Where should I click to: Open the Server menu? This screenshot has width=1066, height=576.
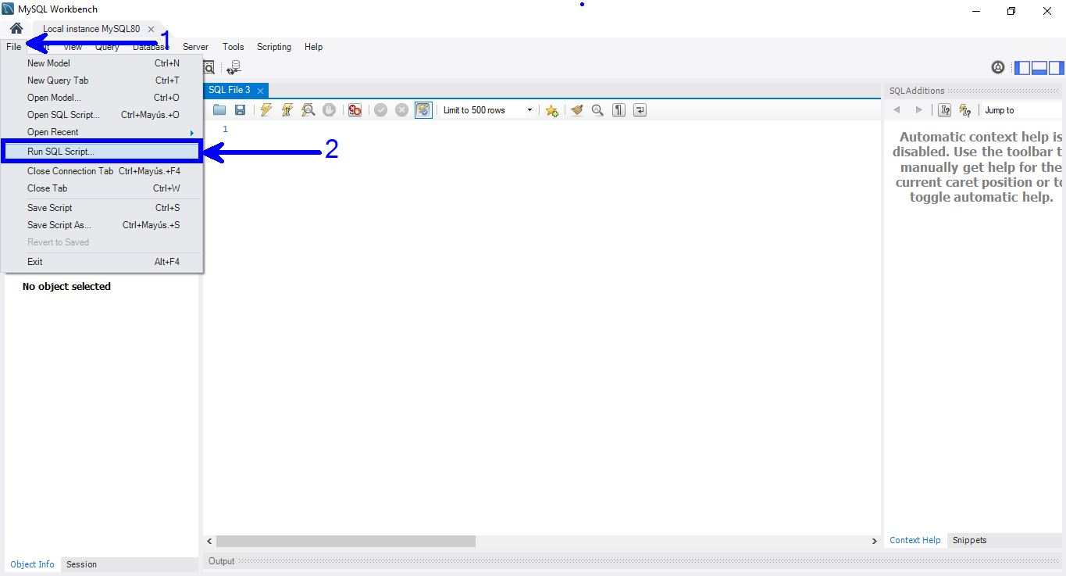pyautogui.click(x=195, y=46)
